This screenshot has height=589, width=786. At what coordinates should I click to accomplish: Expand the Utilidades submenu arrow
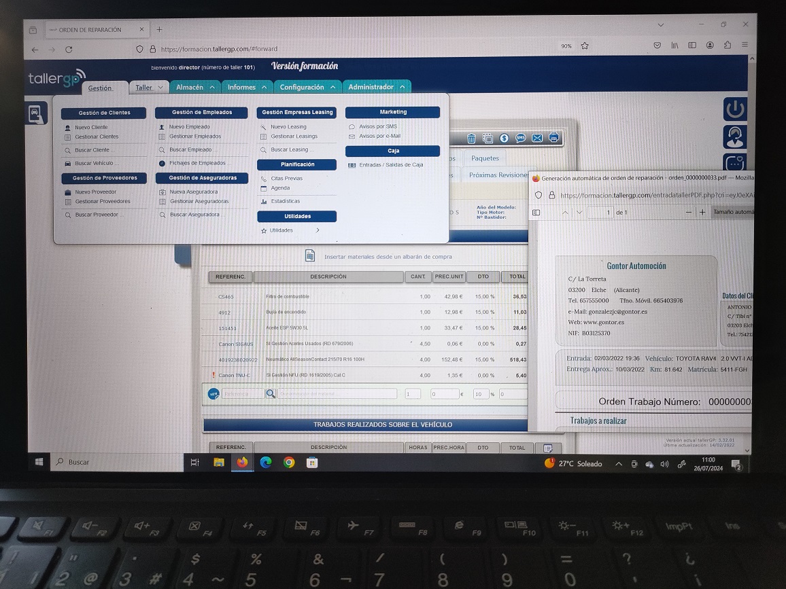(x=318, y=230)
